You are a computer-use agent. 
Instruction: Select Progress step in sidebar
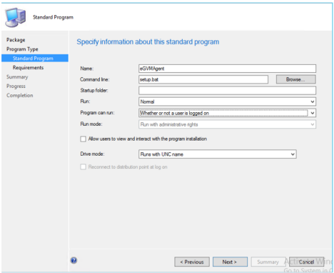[16, 86]
